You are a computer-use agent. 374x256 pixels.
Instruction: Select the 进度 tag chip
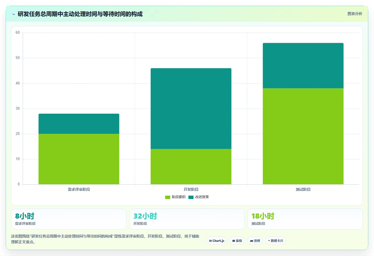pyautogui.click(x=255, y=241)
